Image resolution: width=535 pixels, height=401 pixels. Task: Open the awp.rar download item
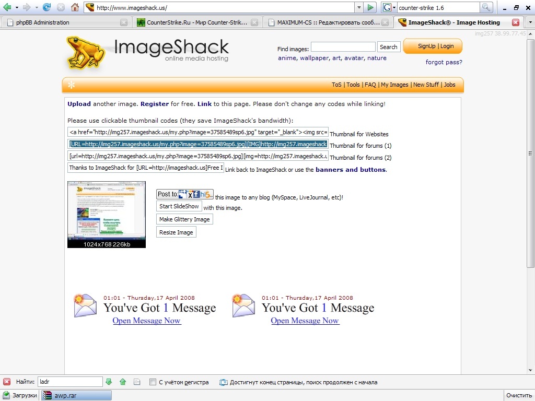(x=76, y=395)
